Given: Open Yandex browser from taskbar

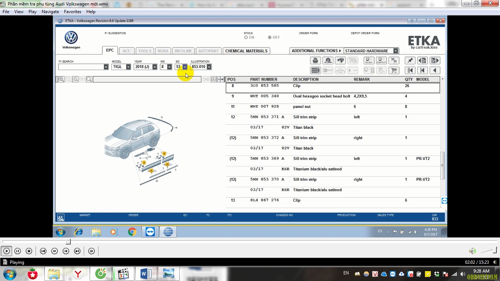Looking at the screenshot, I should coord(78,274).
